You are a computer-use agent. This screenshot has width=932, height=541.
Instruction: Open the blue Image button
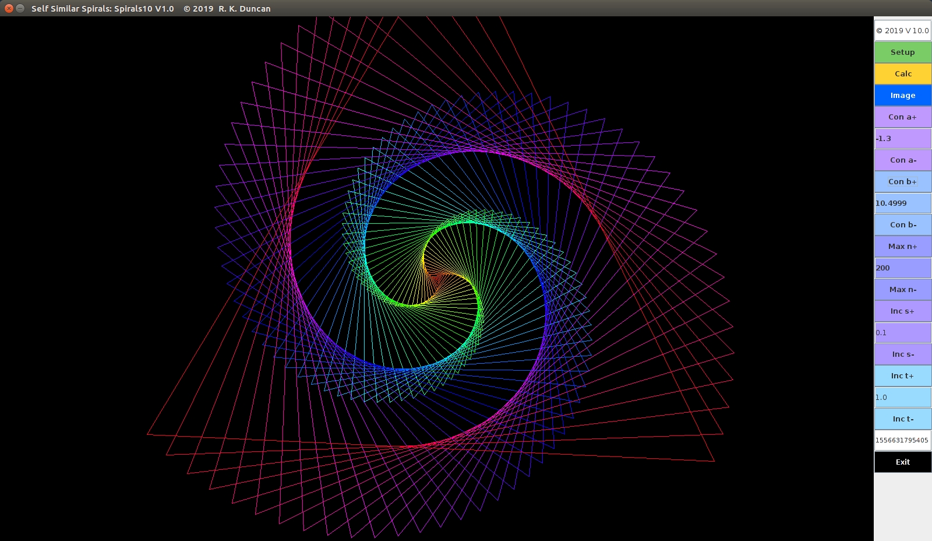[902, 95]
